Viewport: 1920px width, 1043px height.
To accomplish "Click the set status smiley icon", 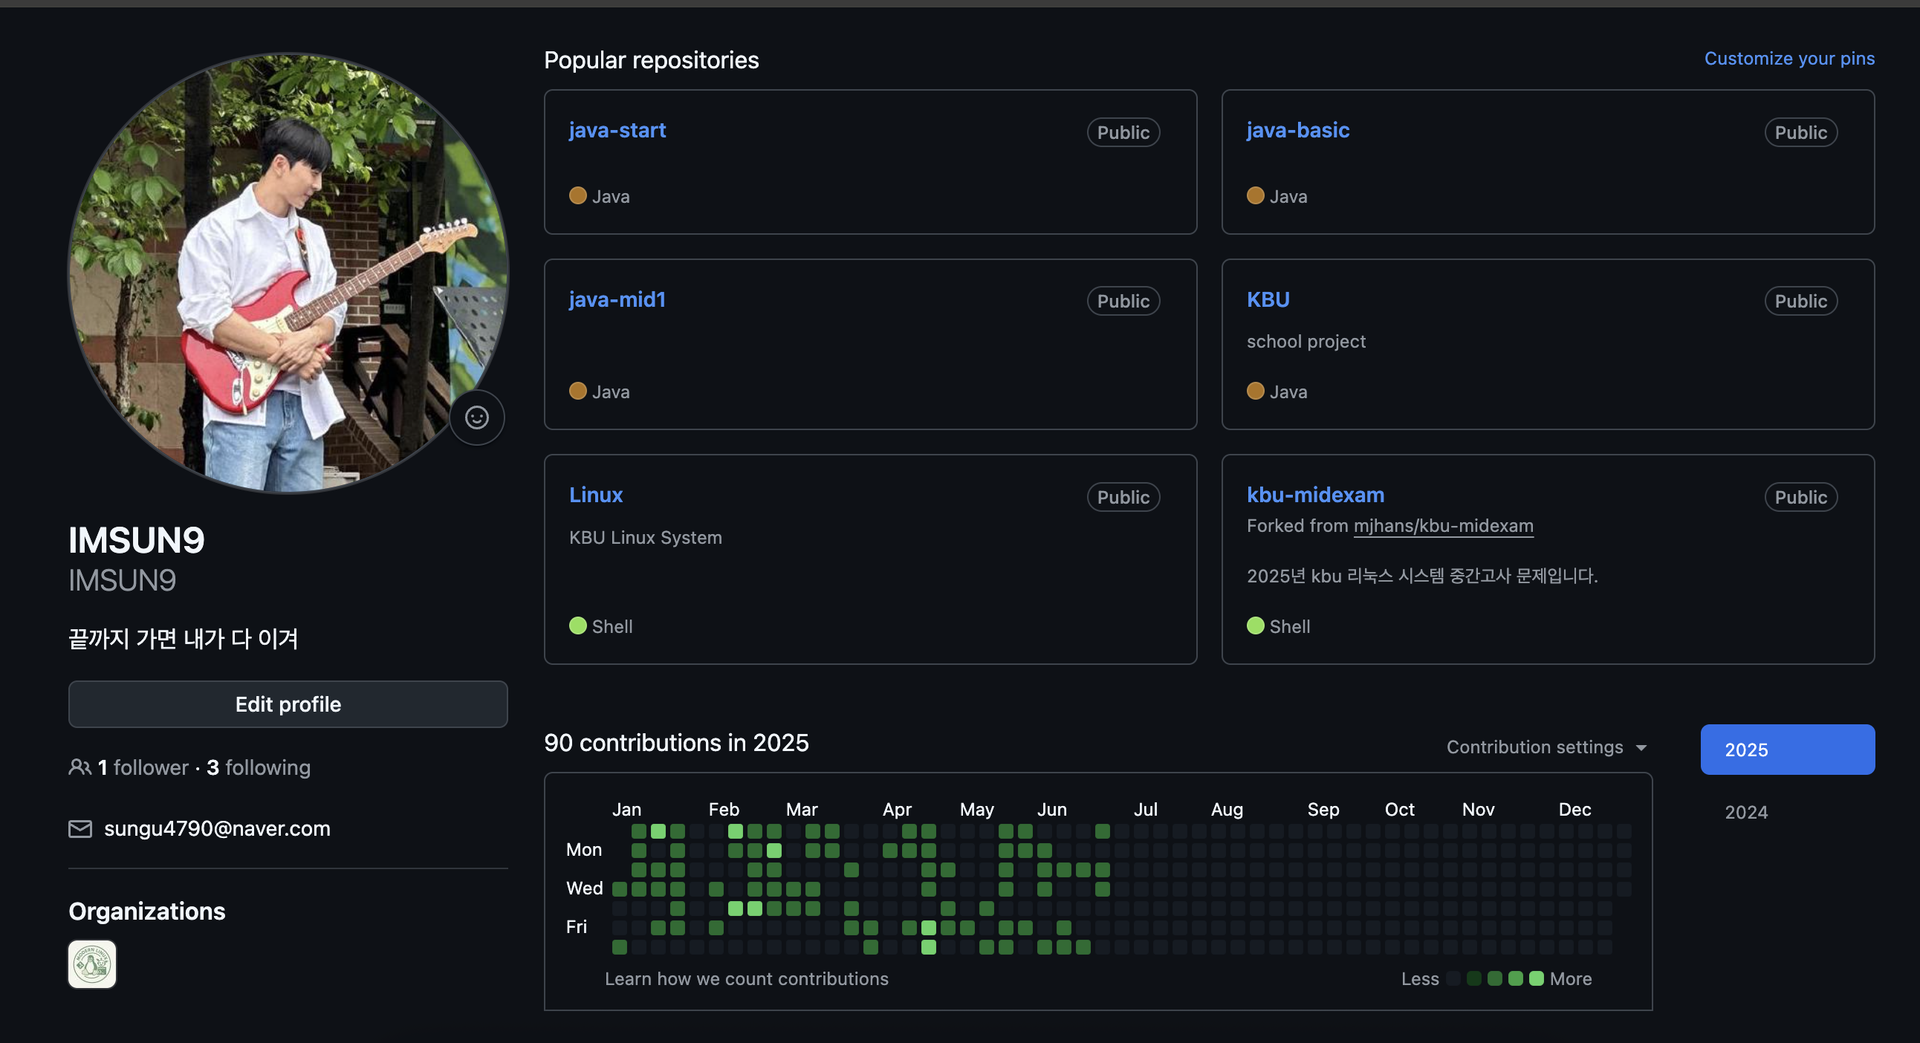I will [477, 417].
